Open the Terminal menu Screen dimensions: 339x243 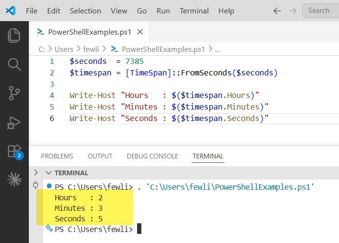tap(194, 11)
